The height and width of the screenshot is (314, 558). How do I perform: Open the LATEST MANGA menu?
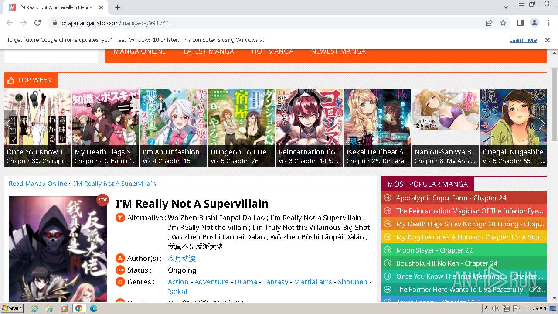[209, 51]
